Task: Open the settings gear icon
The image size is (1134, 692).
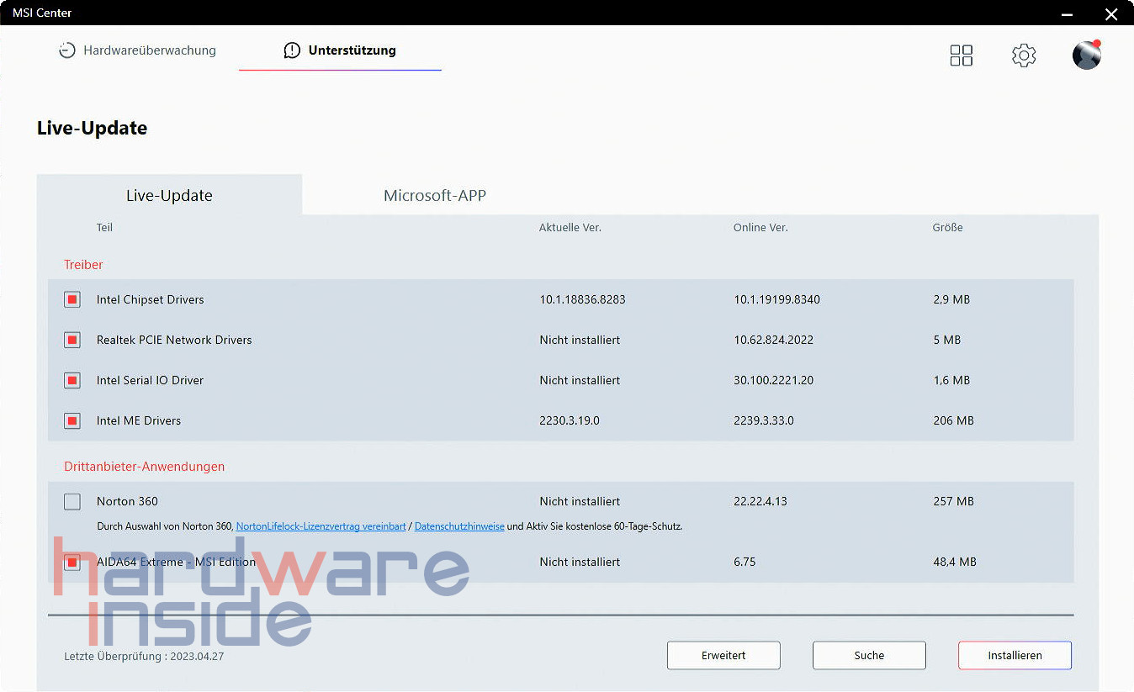Action: (x=1023, y=55)
